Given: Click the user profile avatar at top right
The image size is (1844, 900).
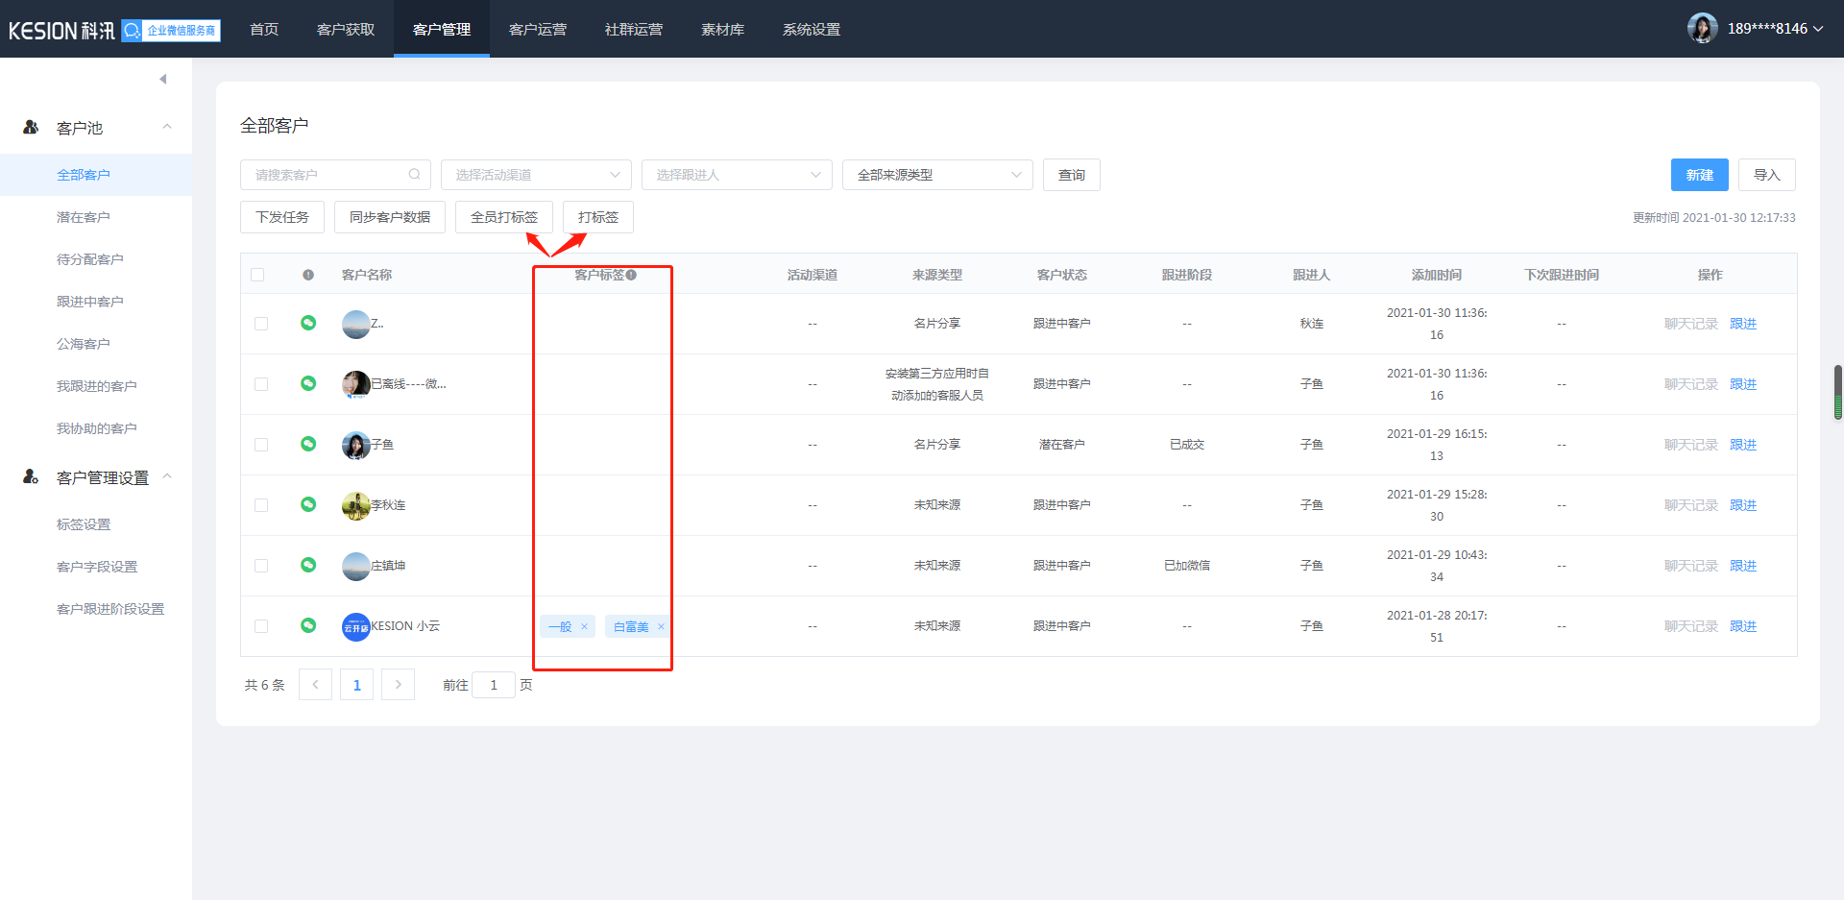Looking at the screenshot, I should click(1702, 29).
